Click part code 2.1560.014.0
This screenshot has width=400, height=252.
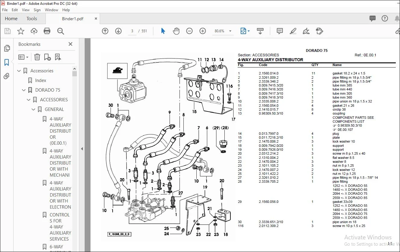(269, 73)
